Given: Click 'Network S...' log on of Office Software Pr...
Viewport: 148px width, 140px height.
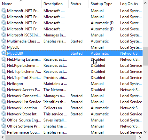Looking at the screenshot, I should (x=130, y=126).
